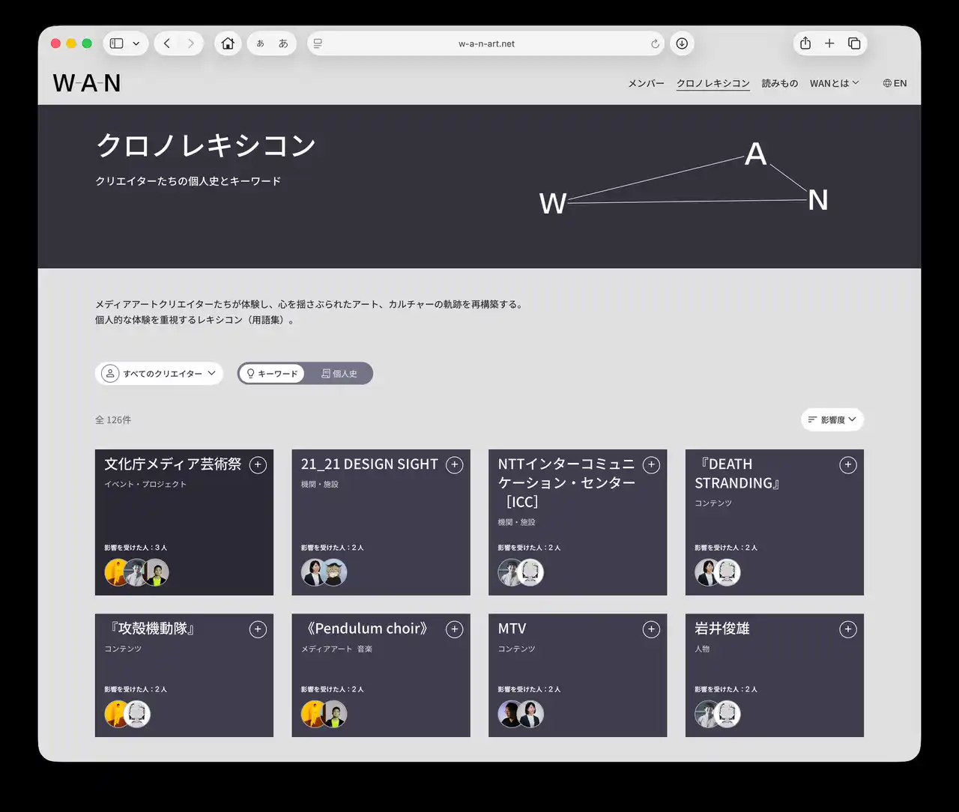Switch language to EN

[895, 83]
